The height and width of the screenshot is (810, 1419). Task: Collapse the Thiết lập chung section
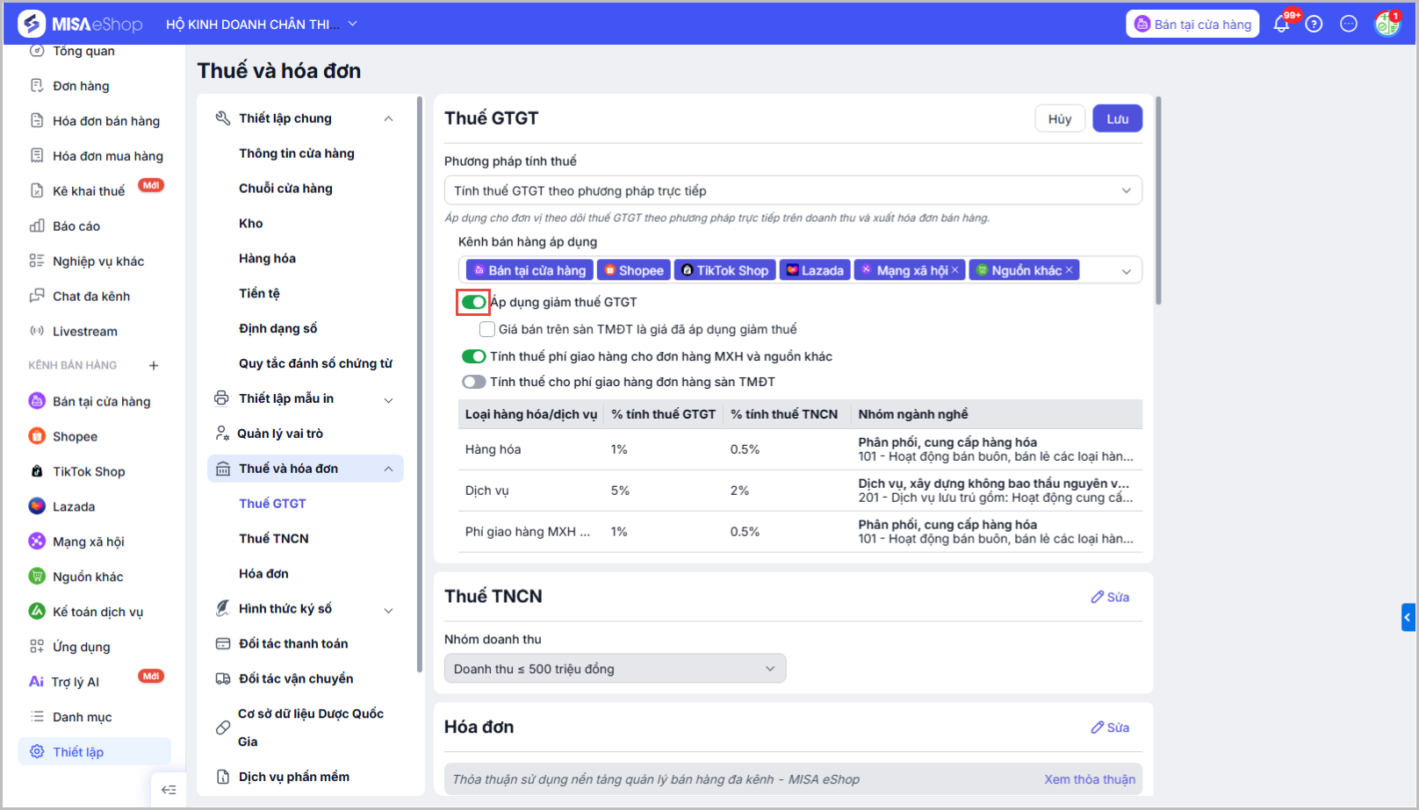[x=388, y=118]
